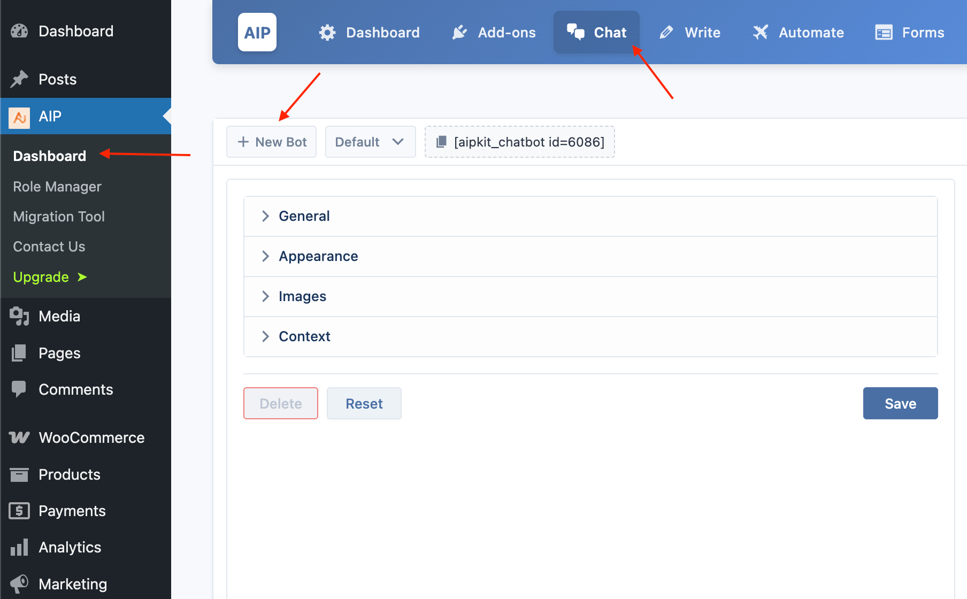Open Contact Us submenu link
Viewport: 967px width, 599px height.
point(49,247)
